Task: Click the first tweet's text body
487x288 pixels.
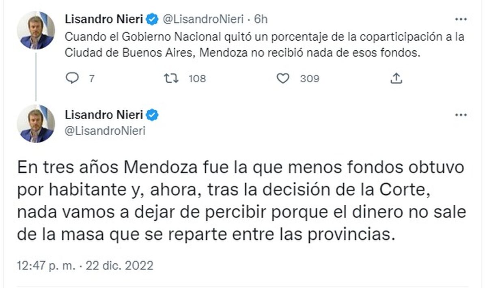Action: pyautogui.click(x=264, y=45)
